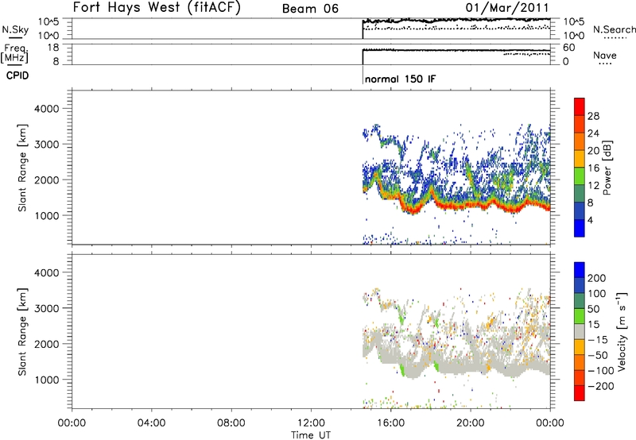Click the velocity panel 'Slant Range [km]' label
The width and height of the screenshot is (636, 440).
coord(22,332)
